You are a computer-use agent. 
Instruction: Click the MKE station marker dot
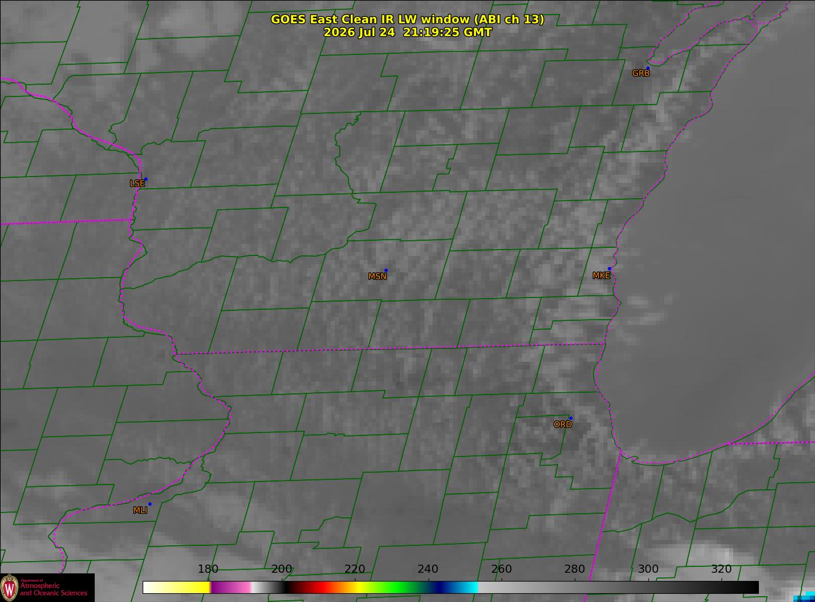tap(609, 269)
